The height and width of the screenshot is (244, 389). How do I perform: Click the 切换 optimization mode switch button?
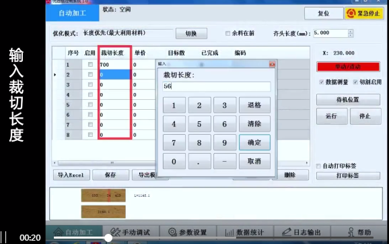[191, 34]
